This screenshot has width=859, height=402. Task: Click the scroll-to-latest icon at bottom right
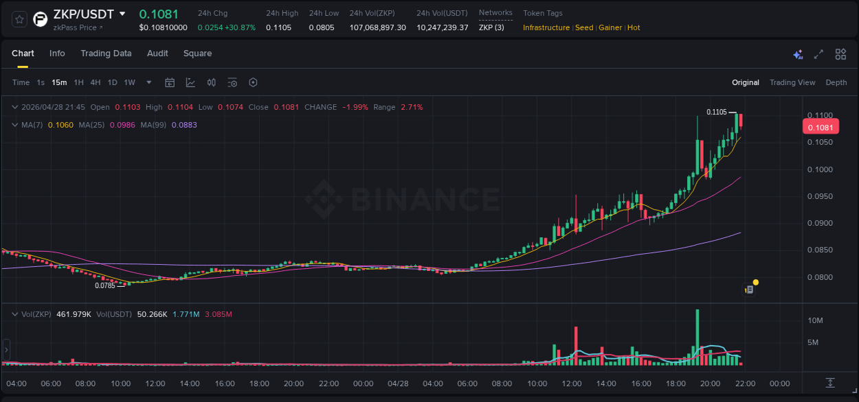[830, 383]
